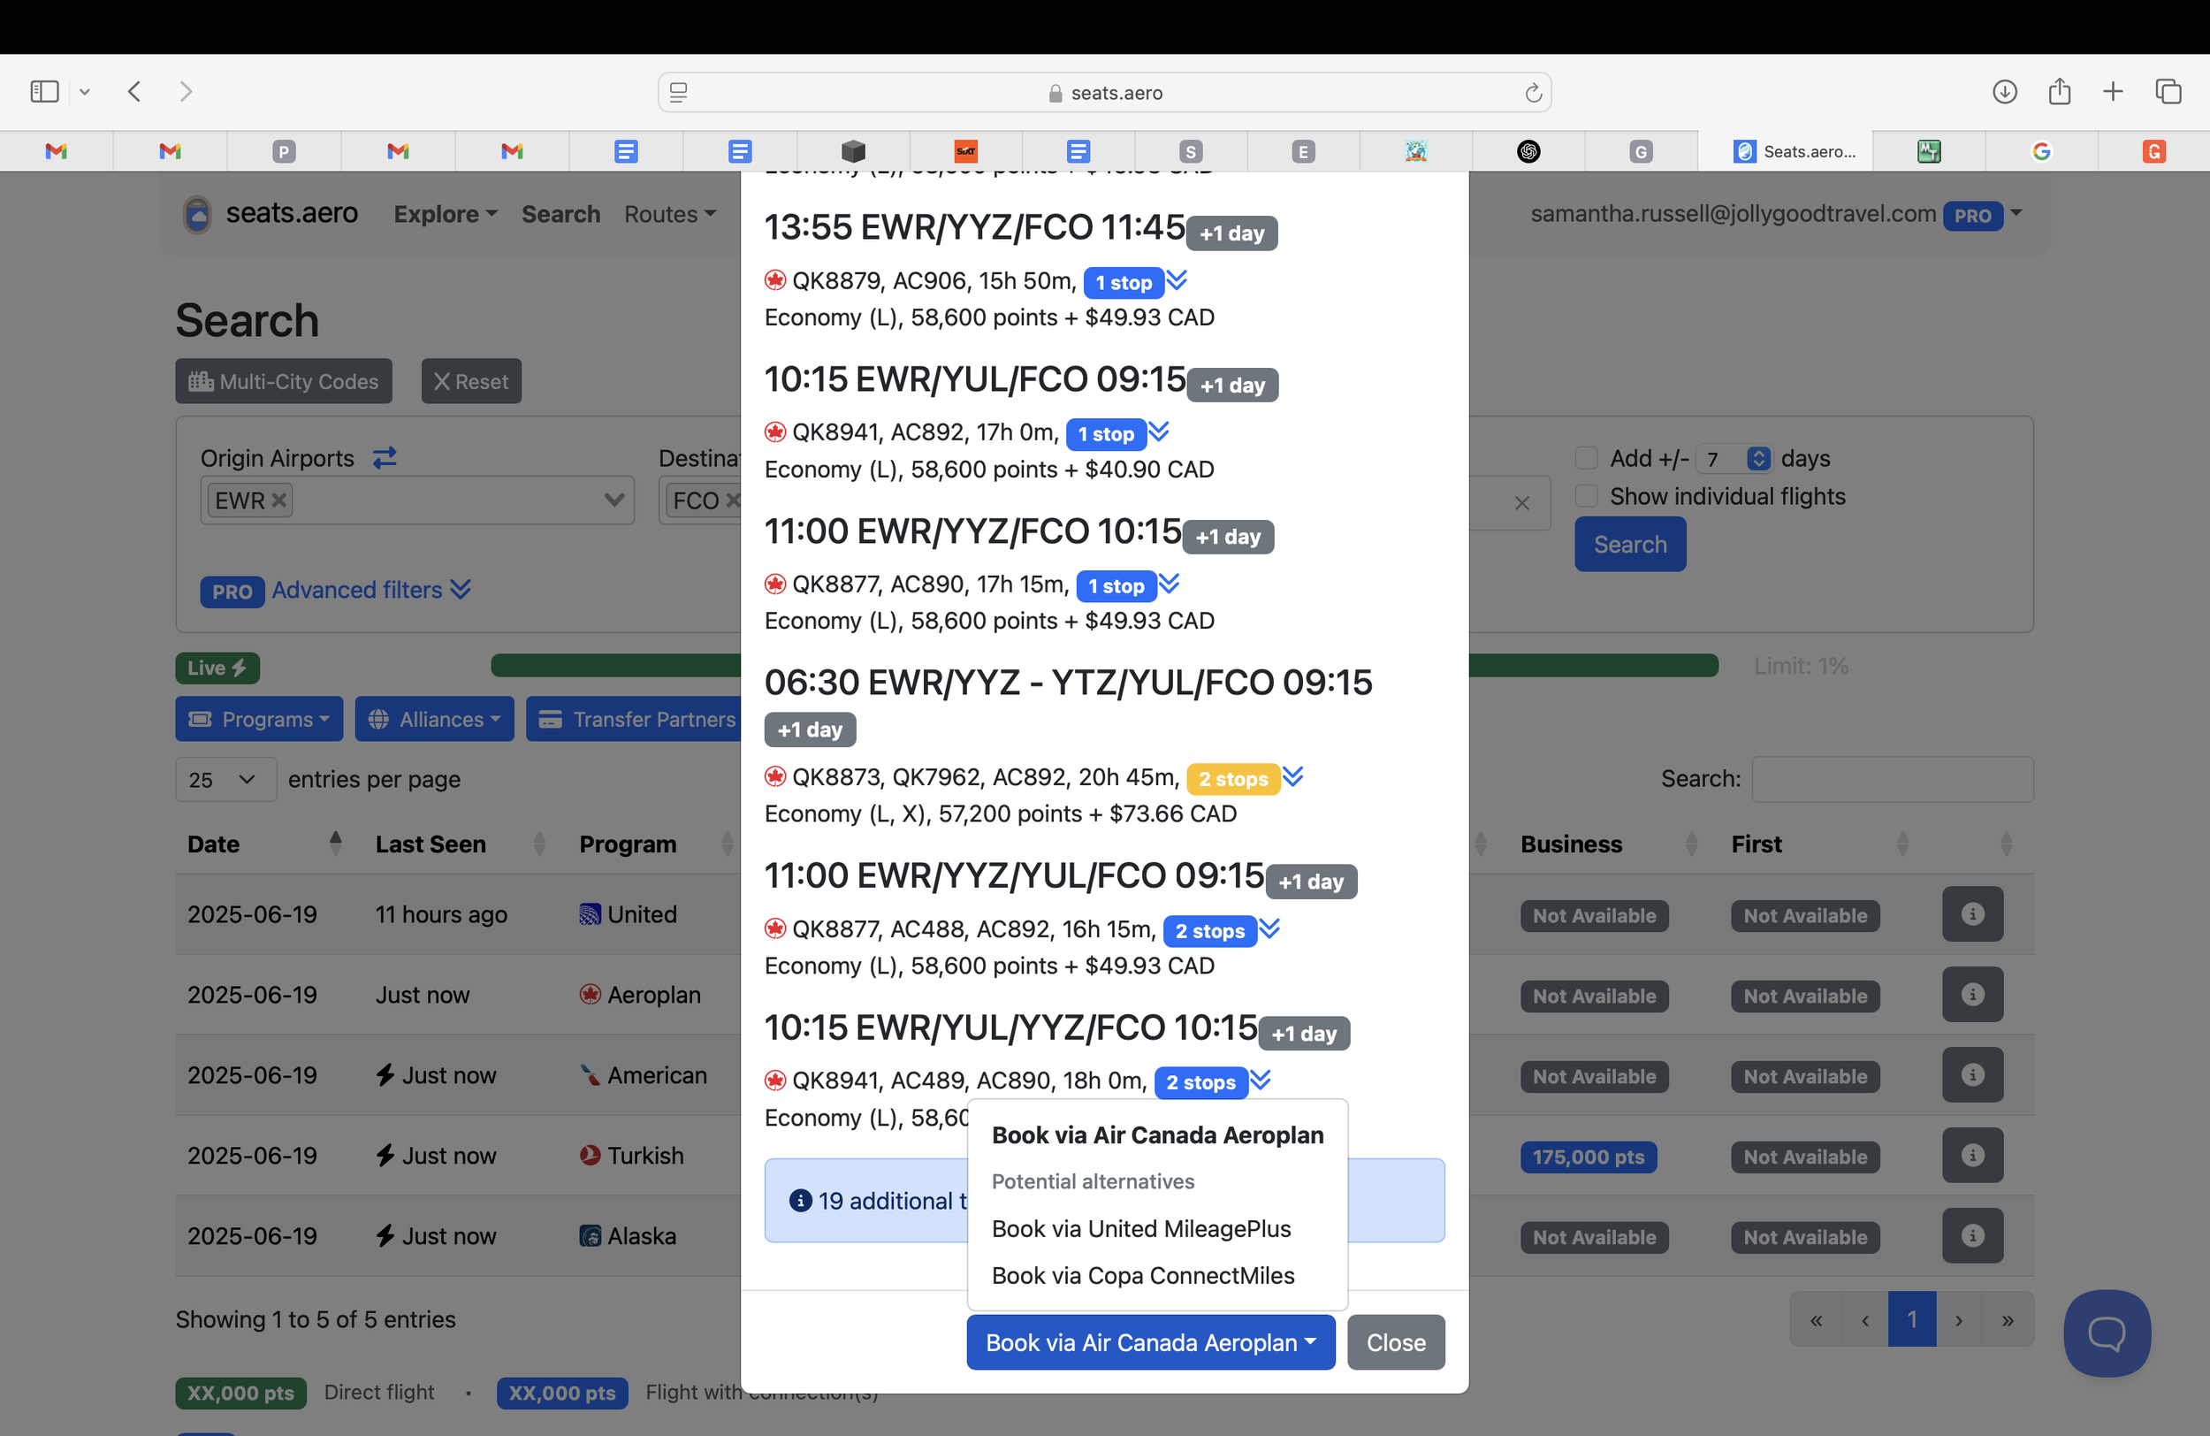
Task: Expand details for the 13:55 EWR/YYZ/FCO flight
Action: pyautogui.click(x=1177, y=280)
